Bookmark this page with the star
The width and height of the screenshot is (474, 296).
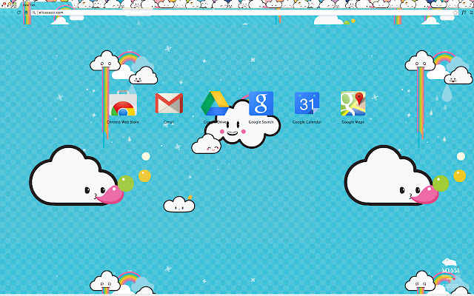(455, 13)
